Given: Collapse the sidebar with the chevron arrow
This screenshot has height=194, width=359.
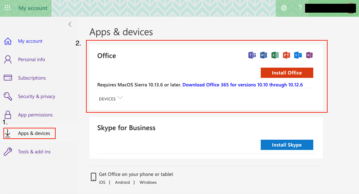Looking at the screenshot, I should click(x=70, y=24).
